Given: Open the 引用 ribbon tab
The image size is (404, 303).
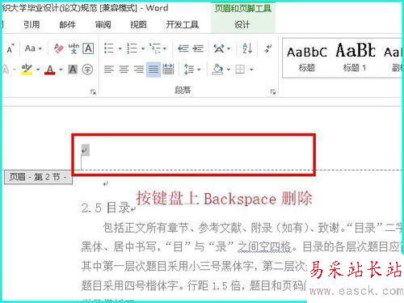Looking at the screenshot, I should [x=32, y=24].
